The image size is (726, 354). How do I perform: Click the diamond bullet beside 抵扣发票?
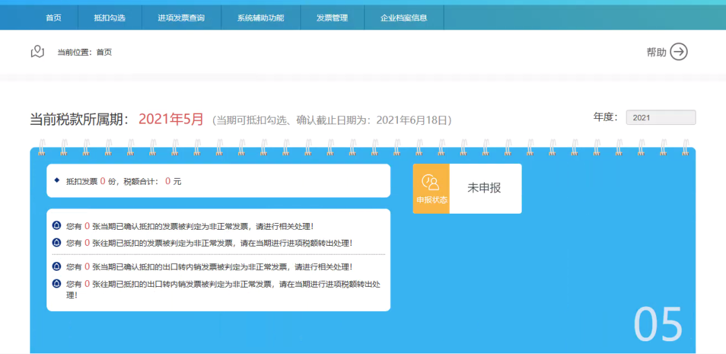point(57,181)
